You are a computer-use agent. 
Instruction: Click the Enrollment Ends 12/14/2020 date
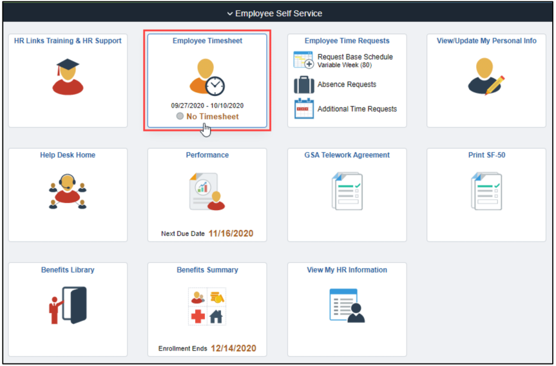point(233,349)
